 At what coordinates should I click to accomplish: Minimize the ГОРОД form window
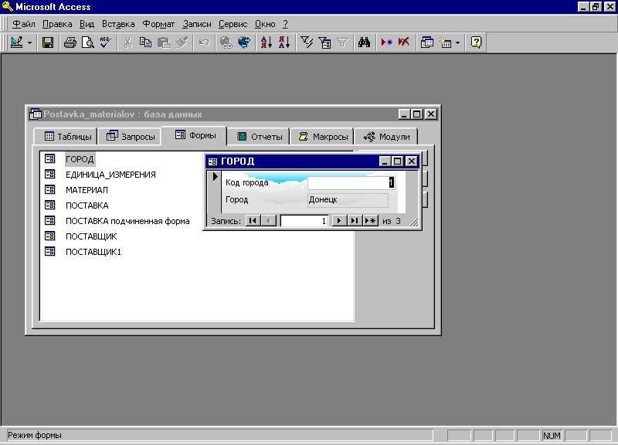[x=385, y=161]
